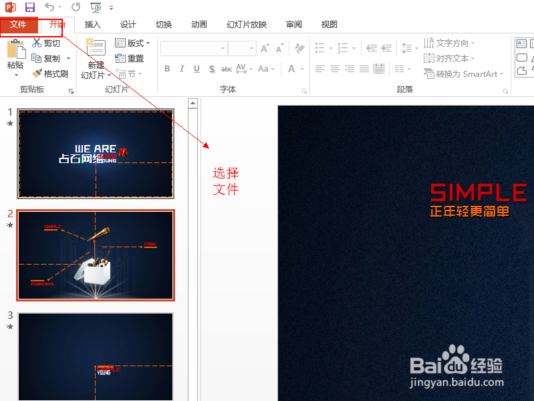Toggle Align Left paragraph alignment
This screenshot has height=401, width=534.
[319, 69]
